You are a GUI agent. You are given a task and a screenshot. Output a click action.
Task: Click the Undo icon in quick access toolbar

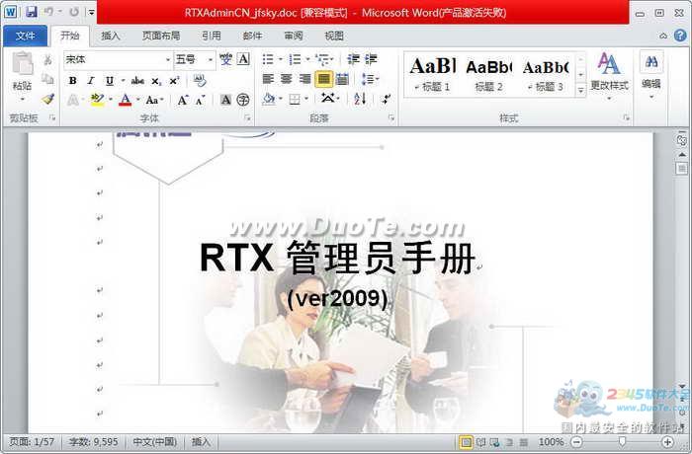[x=49, y=12]
